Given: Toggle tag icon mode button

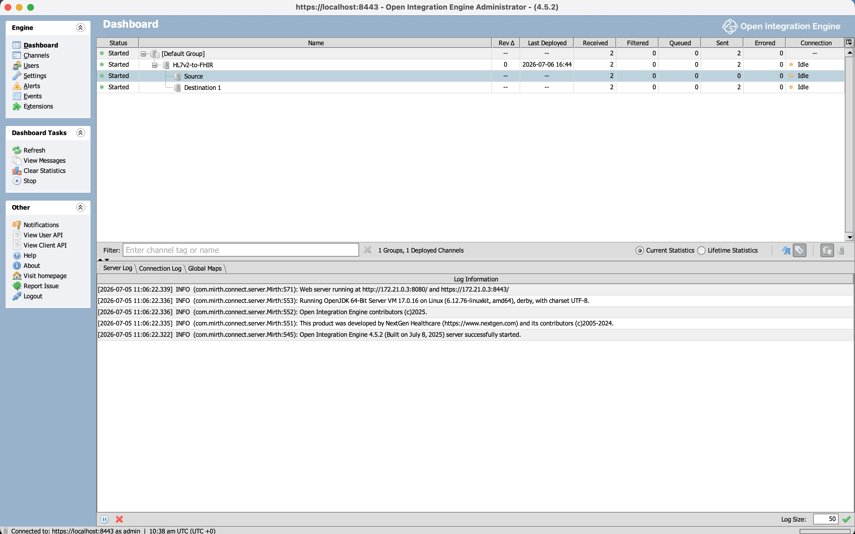Looking at the screenshot, I should pos(799,250).
